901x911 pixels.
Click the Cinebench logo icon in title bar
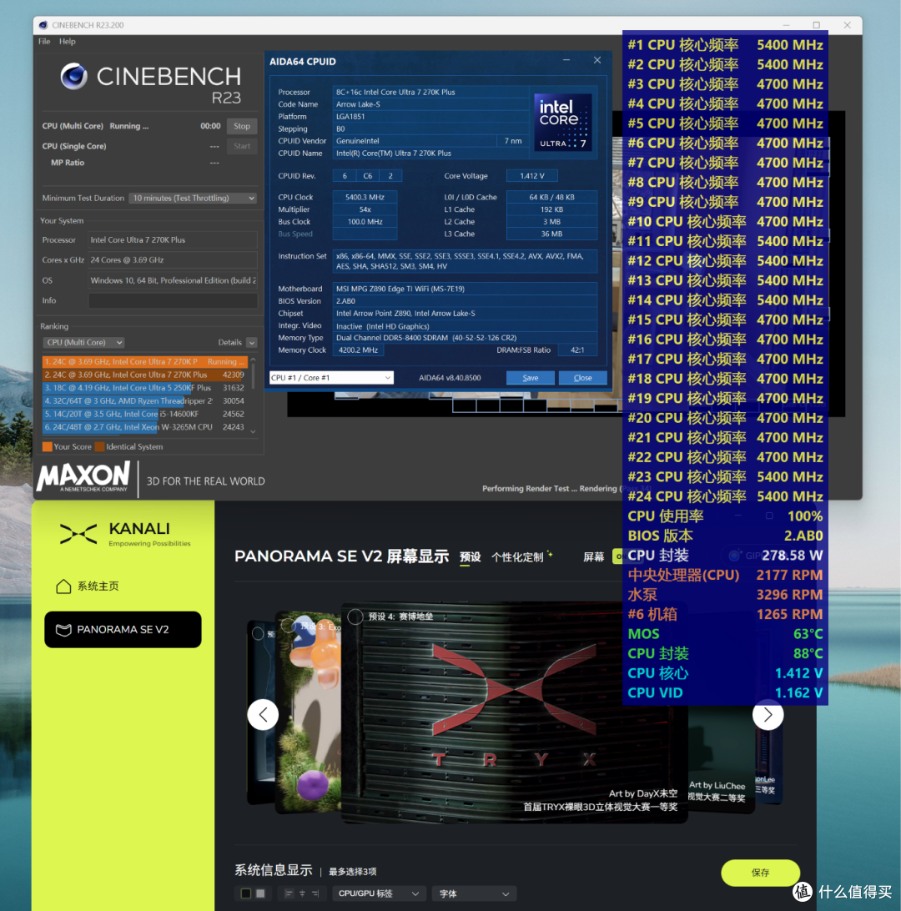(x=43, y=25)
